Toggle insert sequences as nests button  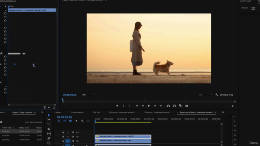[58, 121]
